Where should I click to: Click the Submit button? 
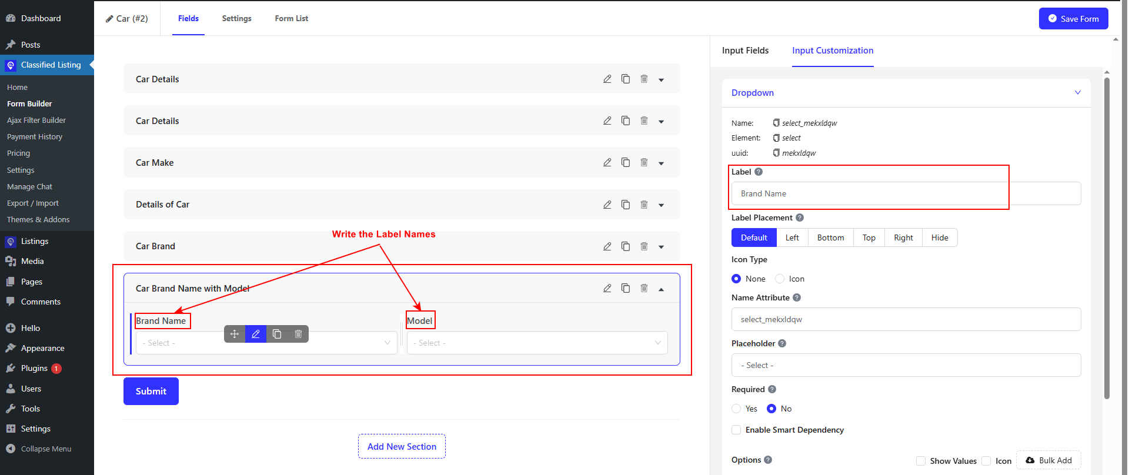pyautogui.click(x=151, y=391)
